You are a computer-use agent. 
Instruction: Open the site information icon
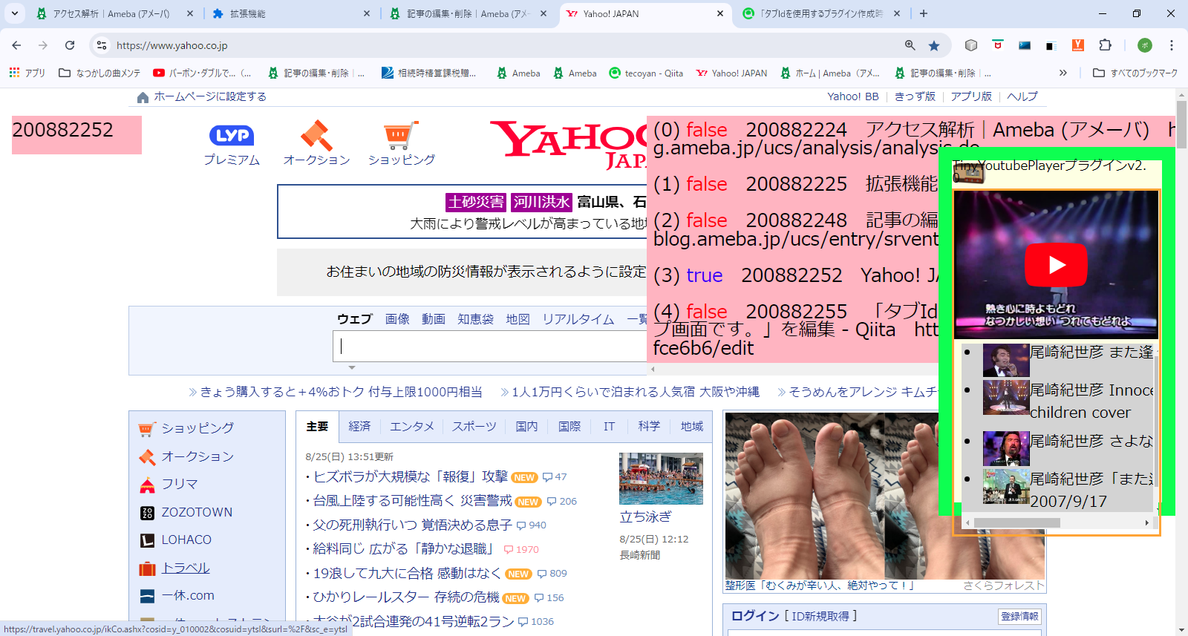102,45
